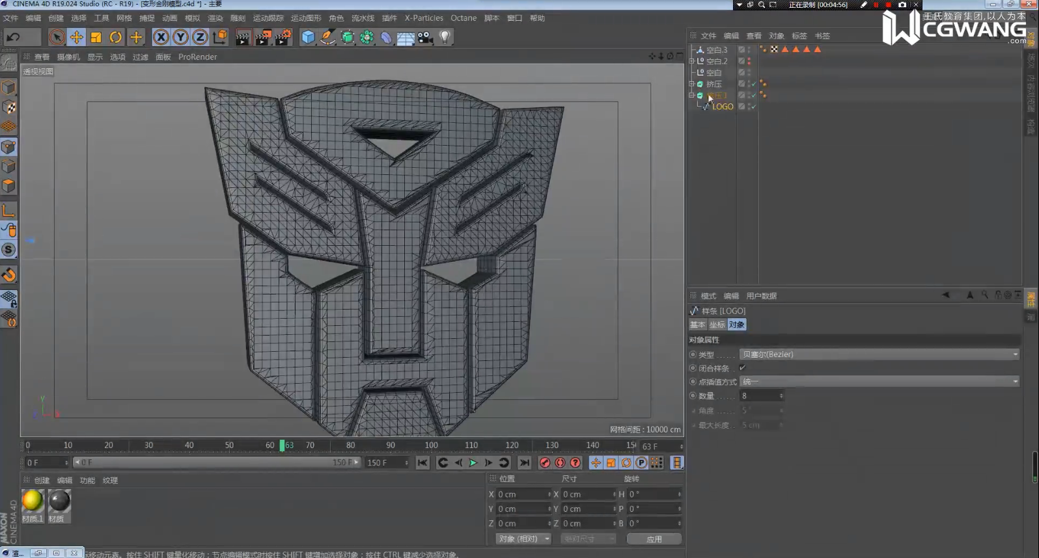
Task: Select the Live Selection tool
Action: (x=57, y=37)
